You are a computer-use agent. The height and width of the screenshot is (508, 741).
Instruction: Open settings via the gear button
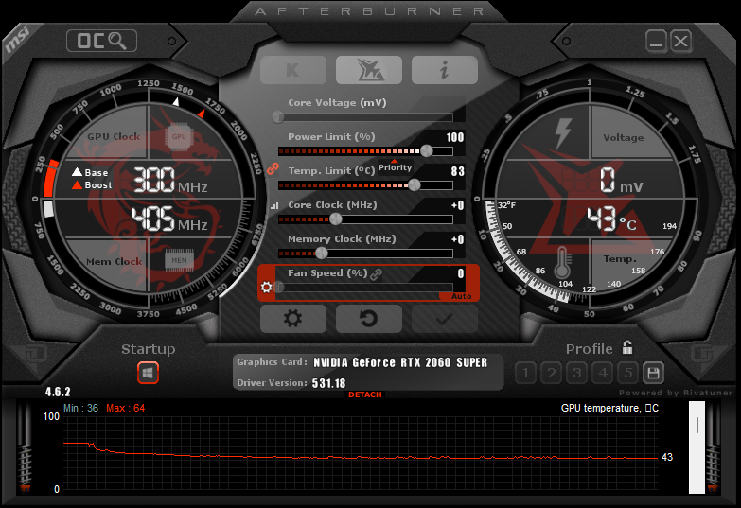point(293,319)
